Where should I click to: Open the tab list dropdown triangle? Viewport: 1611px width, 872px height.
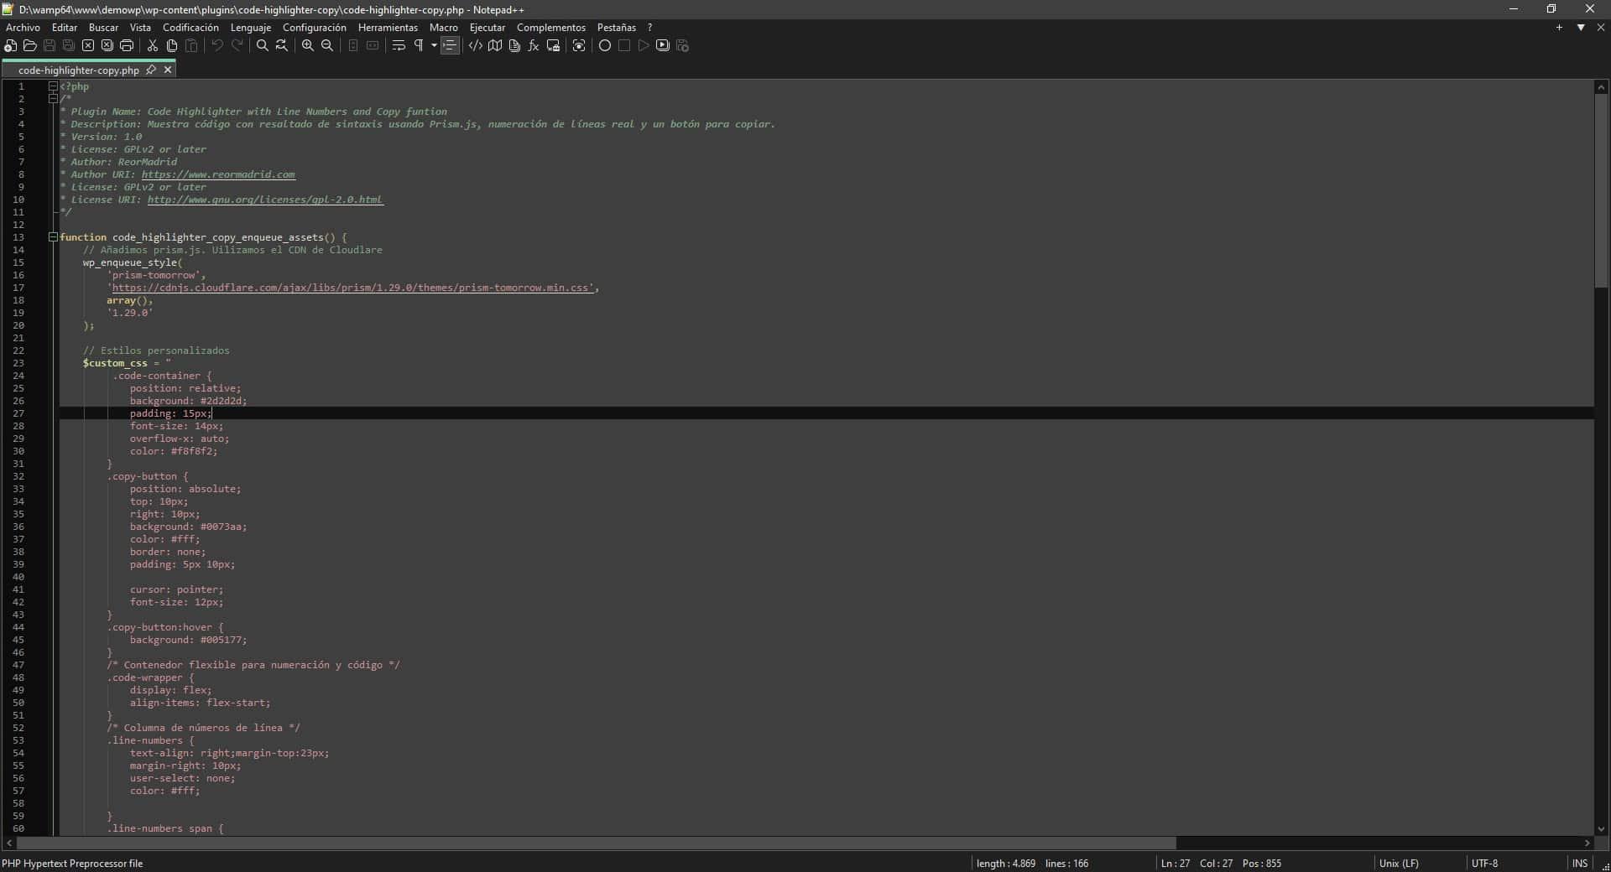pyautogui.click(x=1581, y=28)
